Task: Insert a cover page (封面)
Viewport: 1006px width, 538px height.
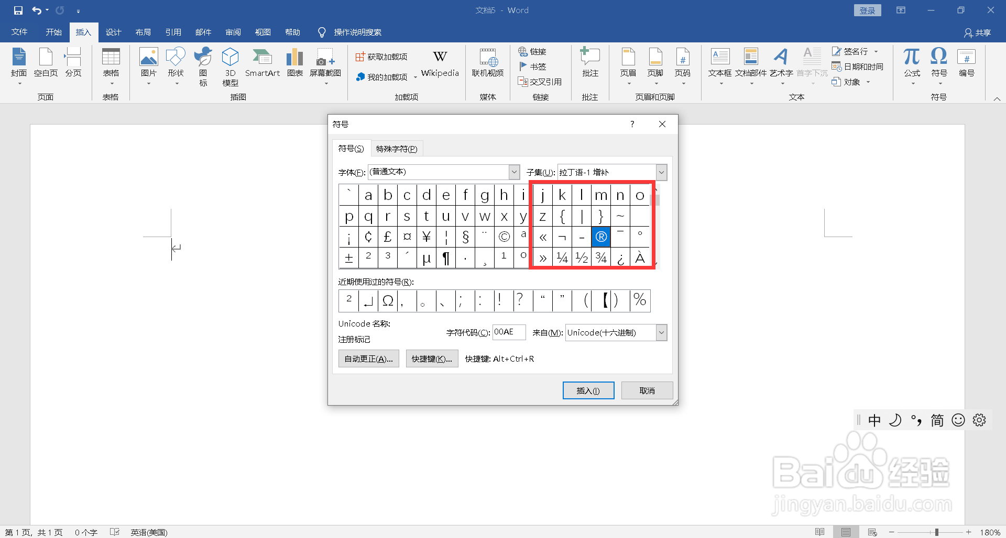Action: (19, 66)
